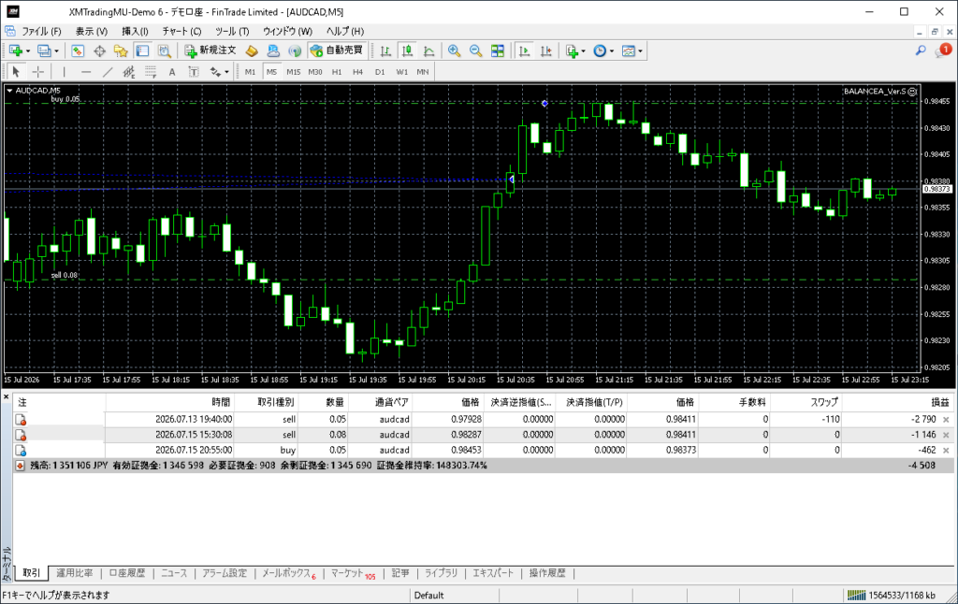Open the indicators list icon
Viewport: 958px width, 604px height.
[x=572, y=50]
